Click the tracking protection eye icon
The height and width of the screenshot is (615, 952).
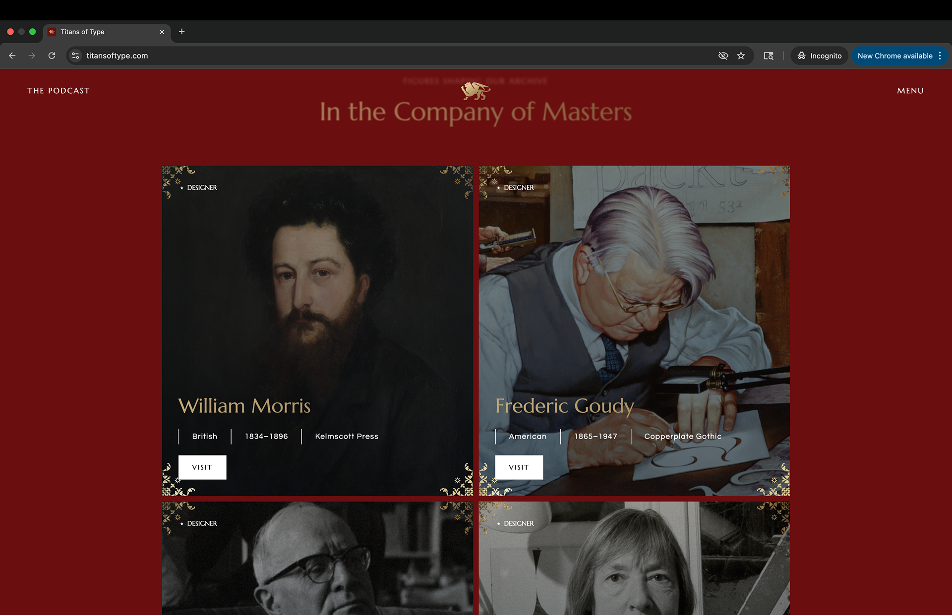(x=723, y=56)
